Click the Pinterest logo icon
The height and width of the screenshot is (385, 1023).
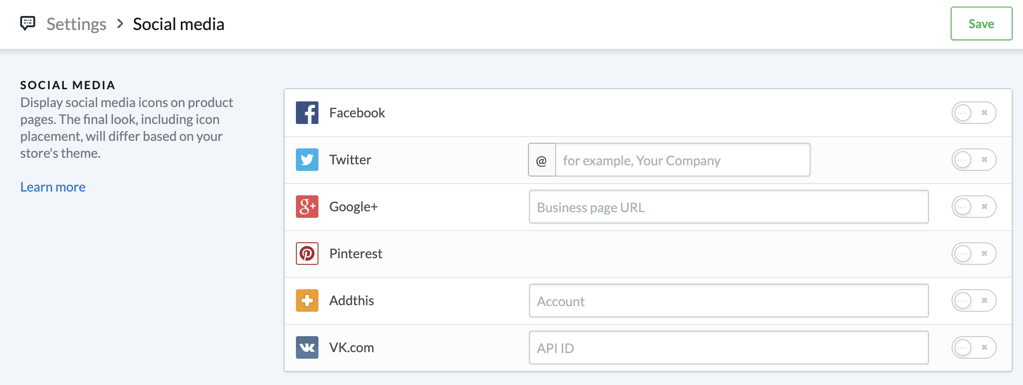point(307,254)
